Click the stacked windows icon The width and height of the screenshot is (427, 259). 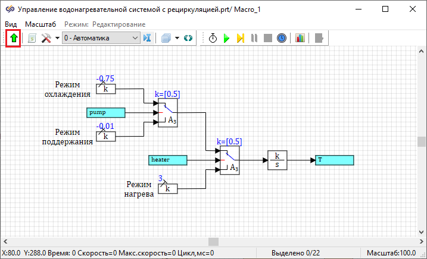click(166, 38)
